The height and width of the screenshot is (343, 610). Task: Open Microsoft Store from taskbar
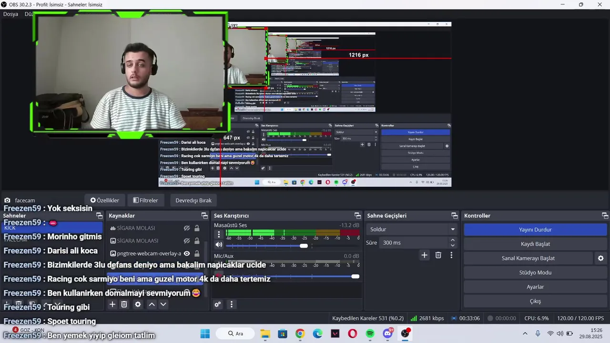tap(283, 333)
